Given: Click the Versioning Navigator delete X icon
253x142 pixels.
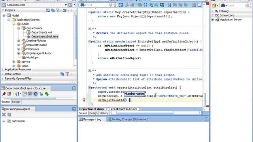Looking at the screenshot, I should click(4, 115).
